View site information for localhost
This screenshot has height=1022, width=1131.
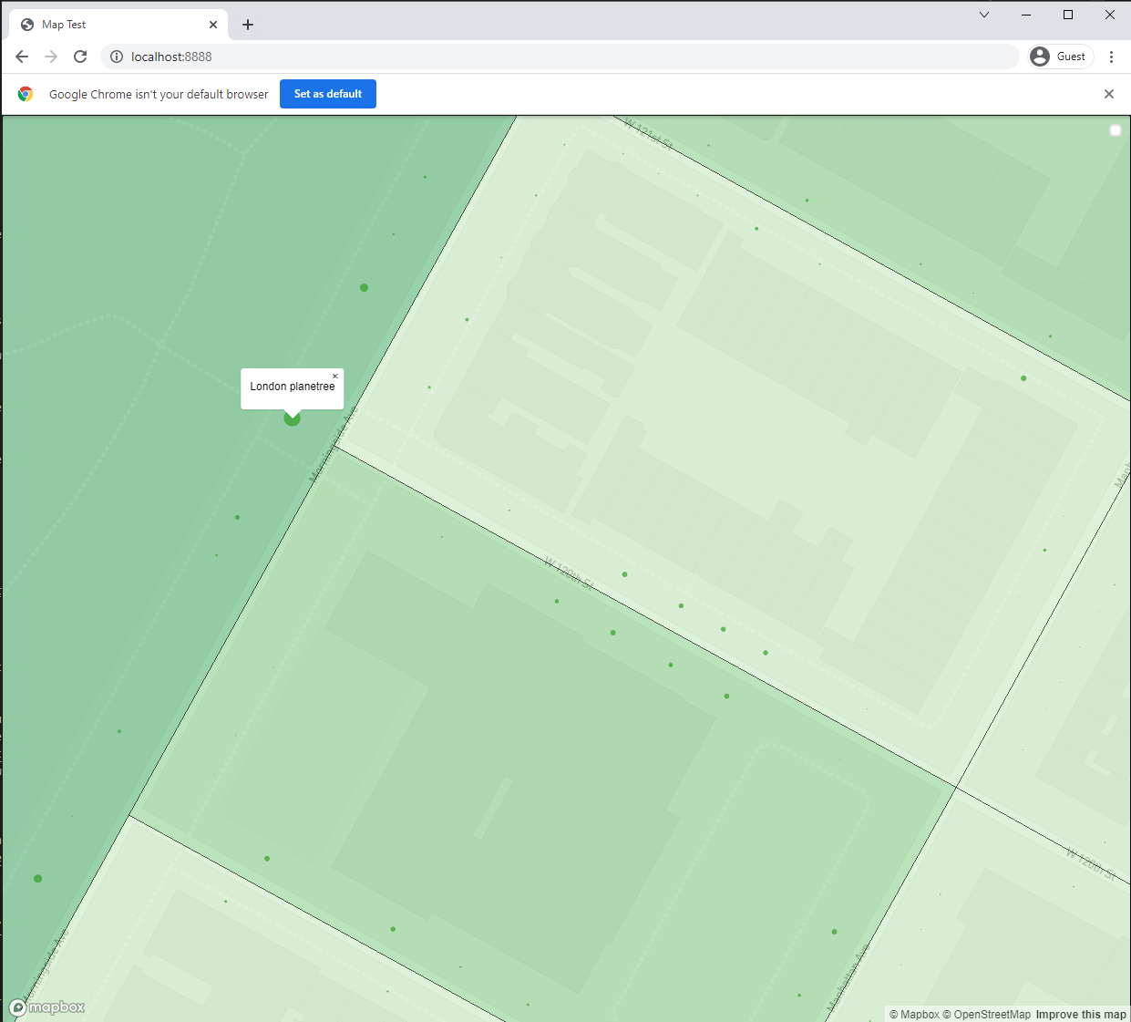[x=117, y=57]
